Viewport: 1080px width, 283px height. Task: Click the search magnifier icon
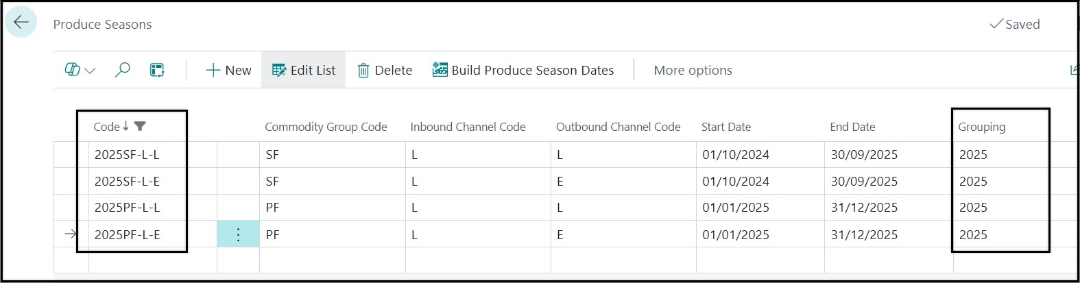point(122,70)
